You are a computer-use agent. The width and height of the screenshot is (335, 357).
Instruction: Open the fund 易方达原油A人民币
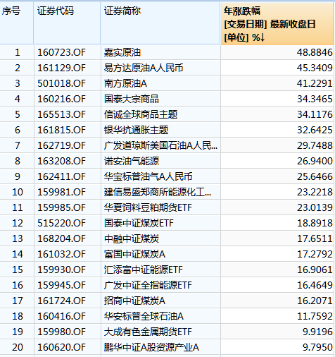point(144,68)
